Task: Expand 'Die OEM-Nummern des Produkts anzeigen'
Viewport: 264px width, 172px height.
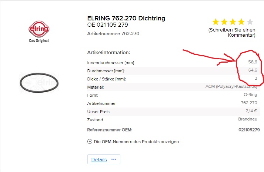Action: [133, 141]
